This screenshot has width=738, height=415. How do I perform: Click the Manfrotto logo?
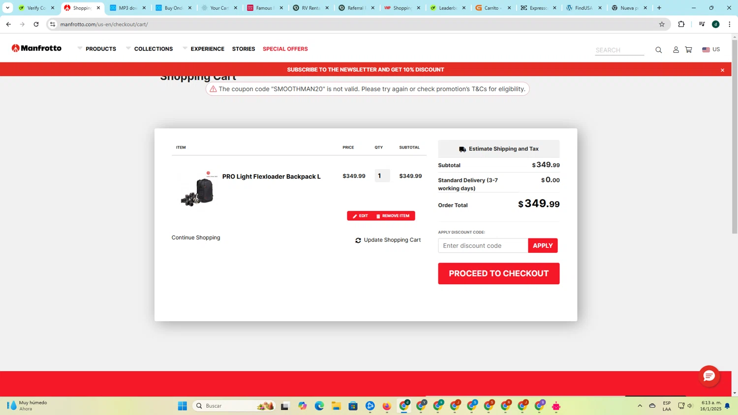point(36,48)
